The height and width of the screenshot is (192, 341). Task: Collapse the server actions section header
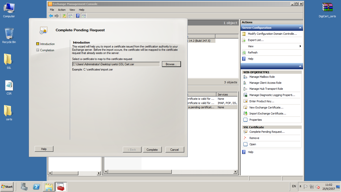(300, 66)
